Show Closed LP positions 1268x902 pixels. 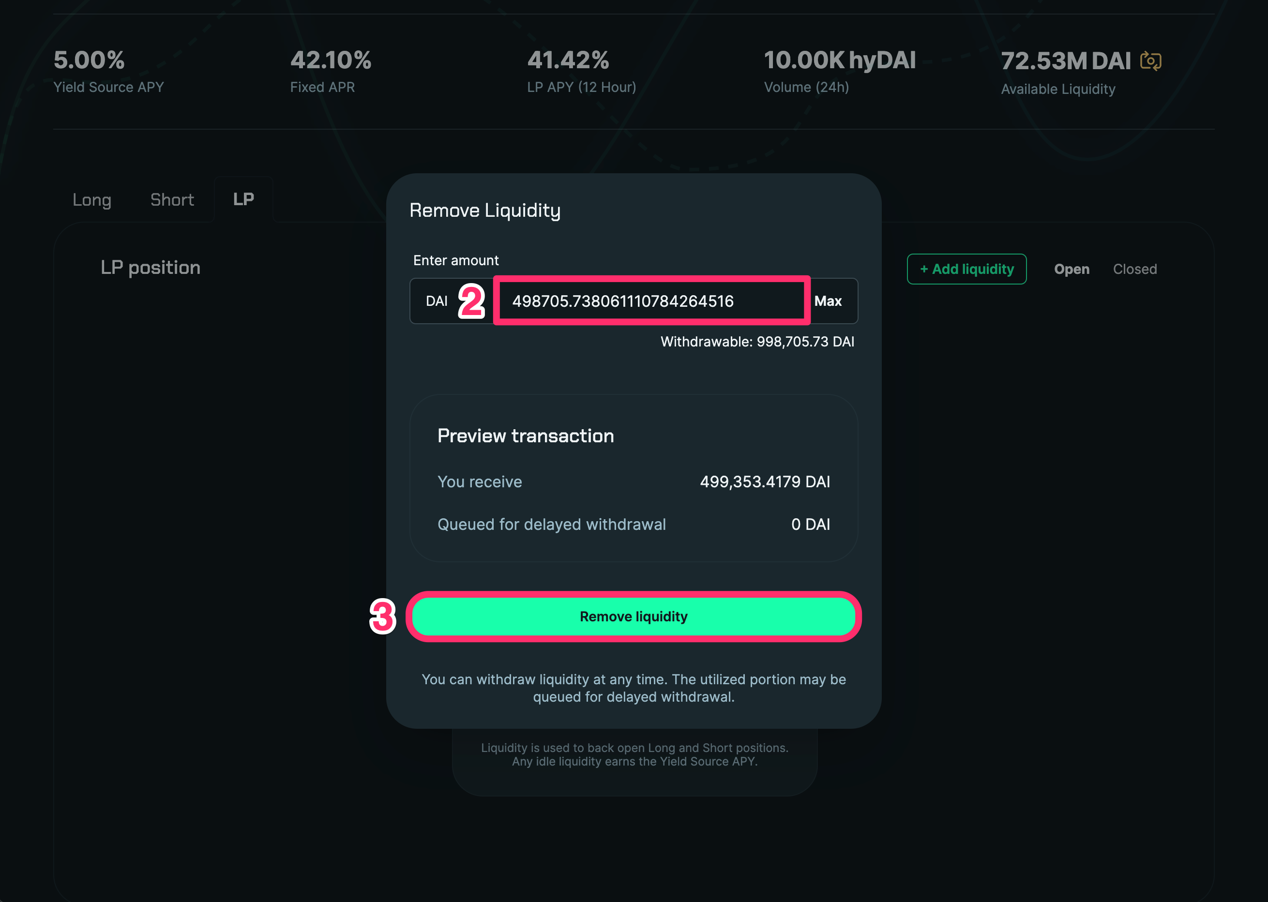pos(1135,270)
